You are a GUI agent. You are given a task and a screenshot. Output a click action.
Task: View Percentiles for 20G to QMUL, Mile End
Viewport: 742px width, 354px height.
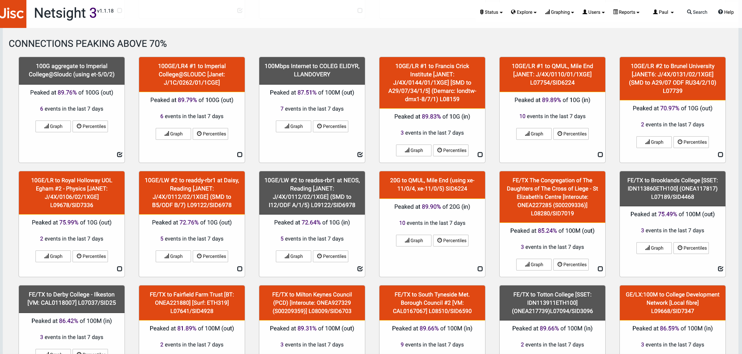451,241
